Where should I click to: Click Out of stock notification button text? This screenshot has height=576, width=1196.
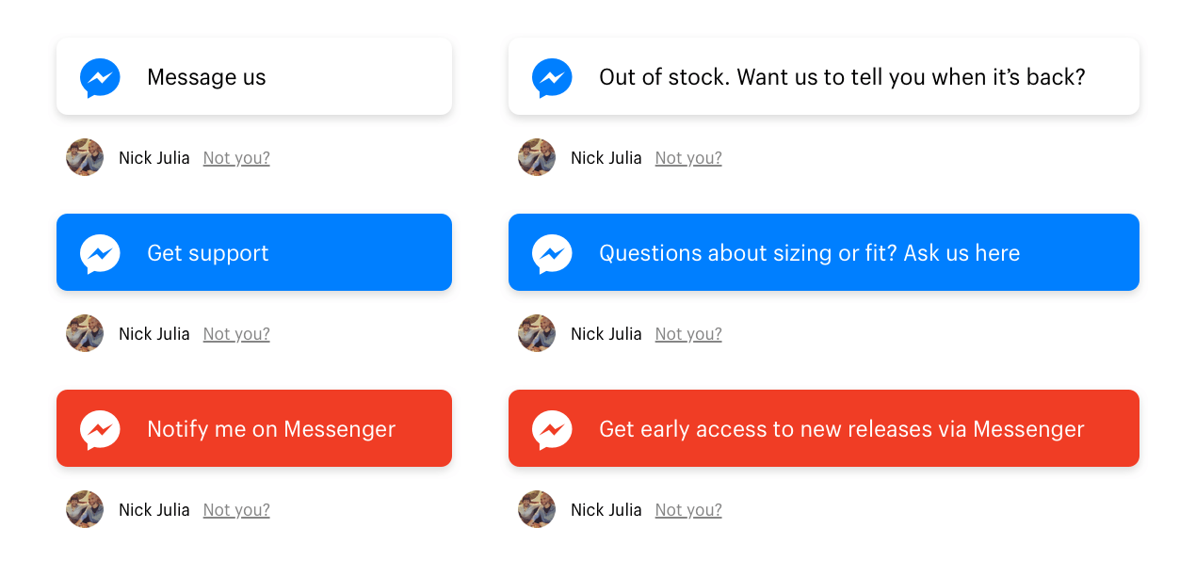pos(842,77)
